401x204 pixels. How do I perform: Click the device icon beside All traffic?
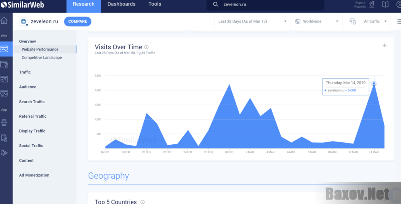pos(353,21)
